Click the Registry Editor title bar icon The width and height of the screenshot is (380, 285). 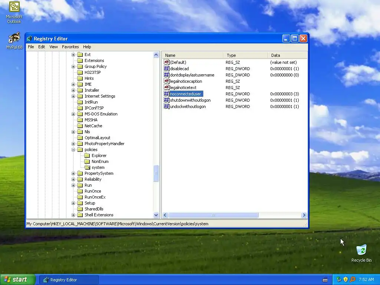[x=29, y=39]
